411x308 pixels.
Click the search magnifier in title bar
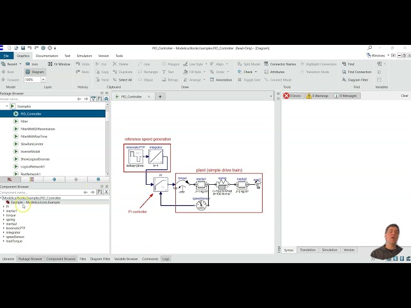point(370,48)
